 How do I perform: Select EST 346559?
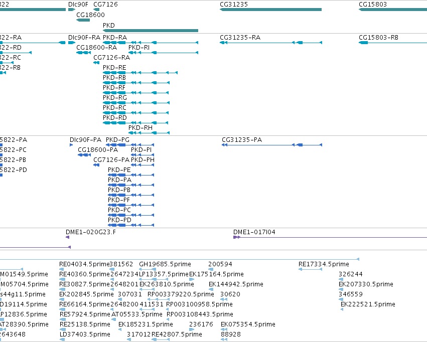point(350,294)
